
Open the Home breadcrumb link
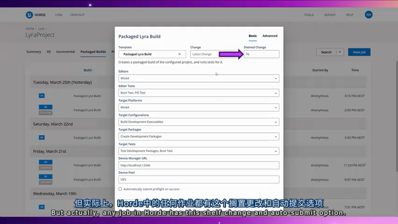(x=30, y=28)
